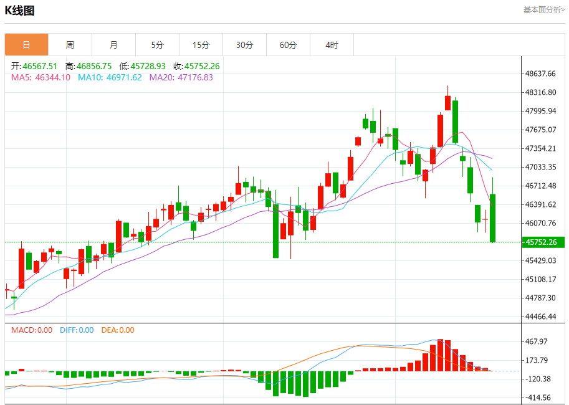This screenshot has width=569, height=405.
Task: Click the 46712.48 price axis label
Action: point(540,186)
